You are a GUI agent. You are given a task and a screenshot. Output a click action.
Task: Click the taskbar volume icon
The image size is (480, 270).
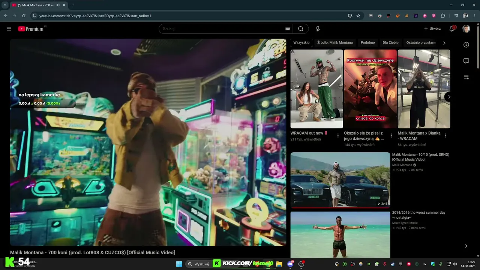point(455,264)
